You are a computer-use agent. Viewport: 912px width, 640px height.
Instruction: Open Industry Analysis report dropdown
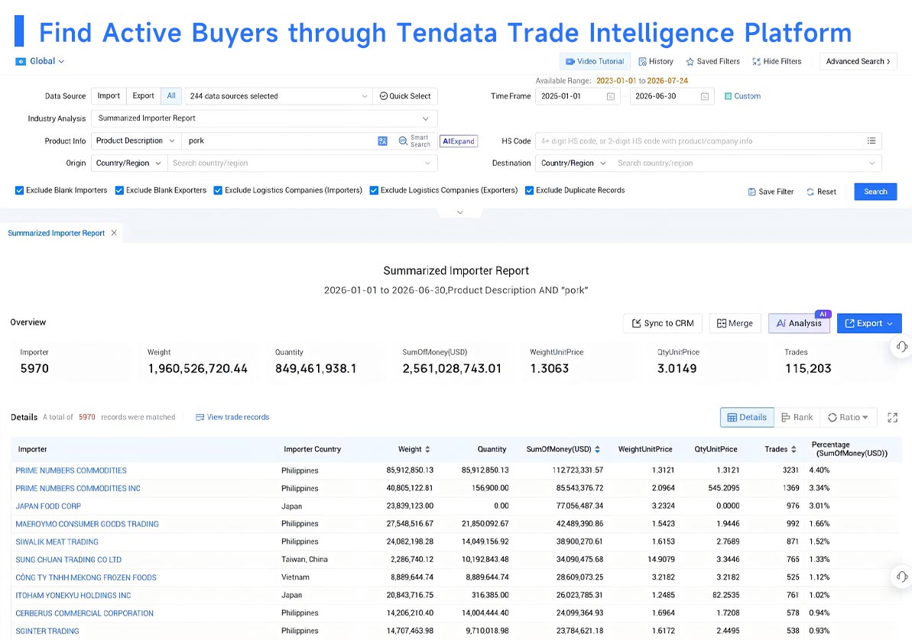(x=264, y=118)
